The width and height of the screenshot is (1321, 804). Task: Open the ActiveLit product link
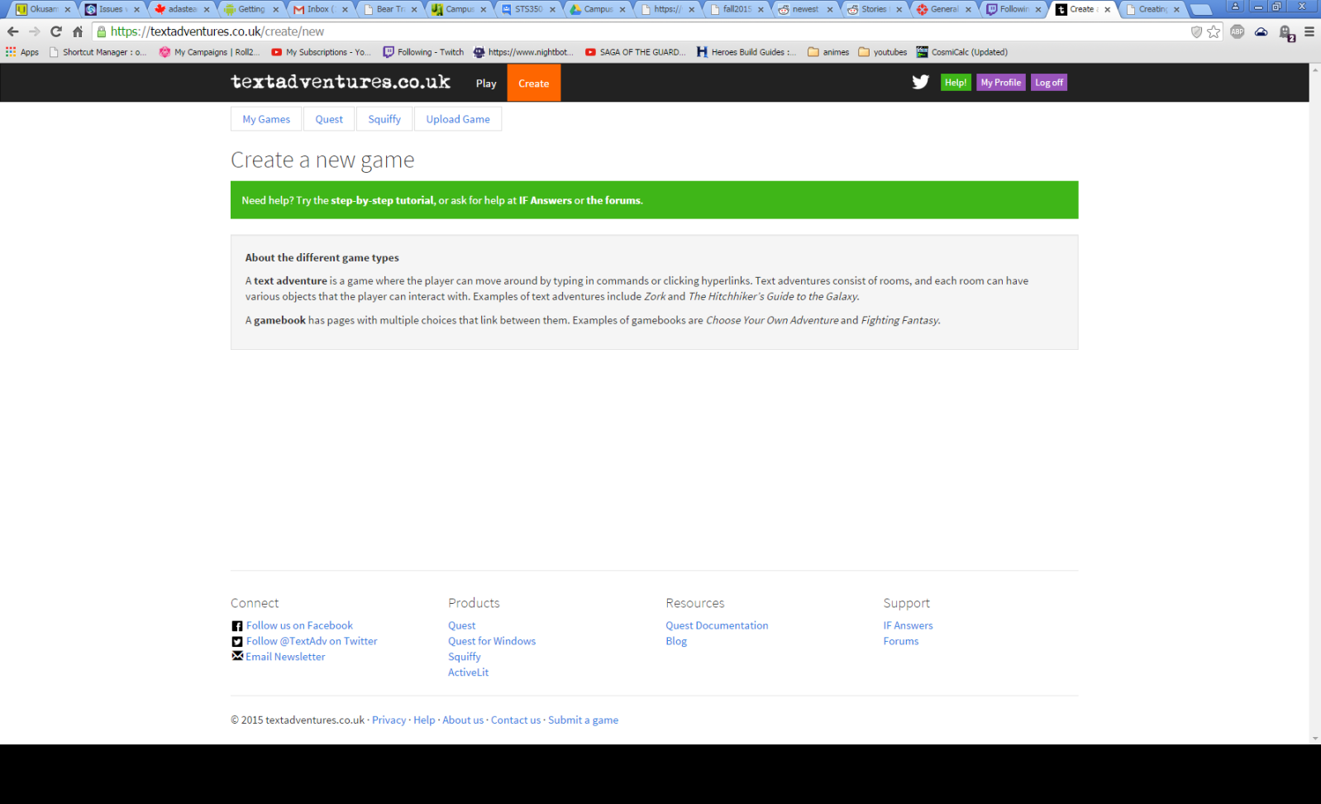click(x=468, y=672)
